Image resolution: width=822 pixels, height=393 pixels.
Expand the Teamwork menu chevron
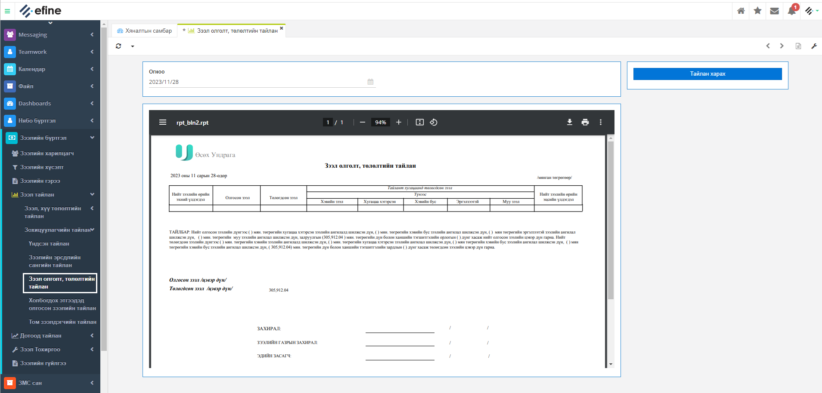[x=92, y=52]
